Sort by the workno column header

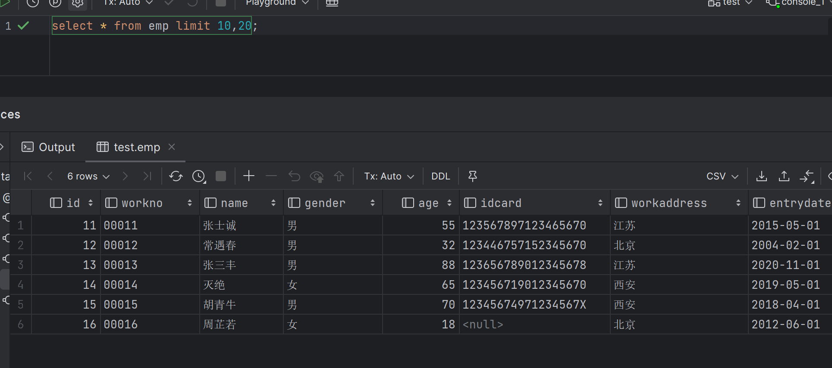(x=150, y=203)
